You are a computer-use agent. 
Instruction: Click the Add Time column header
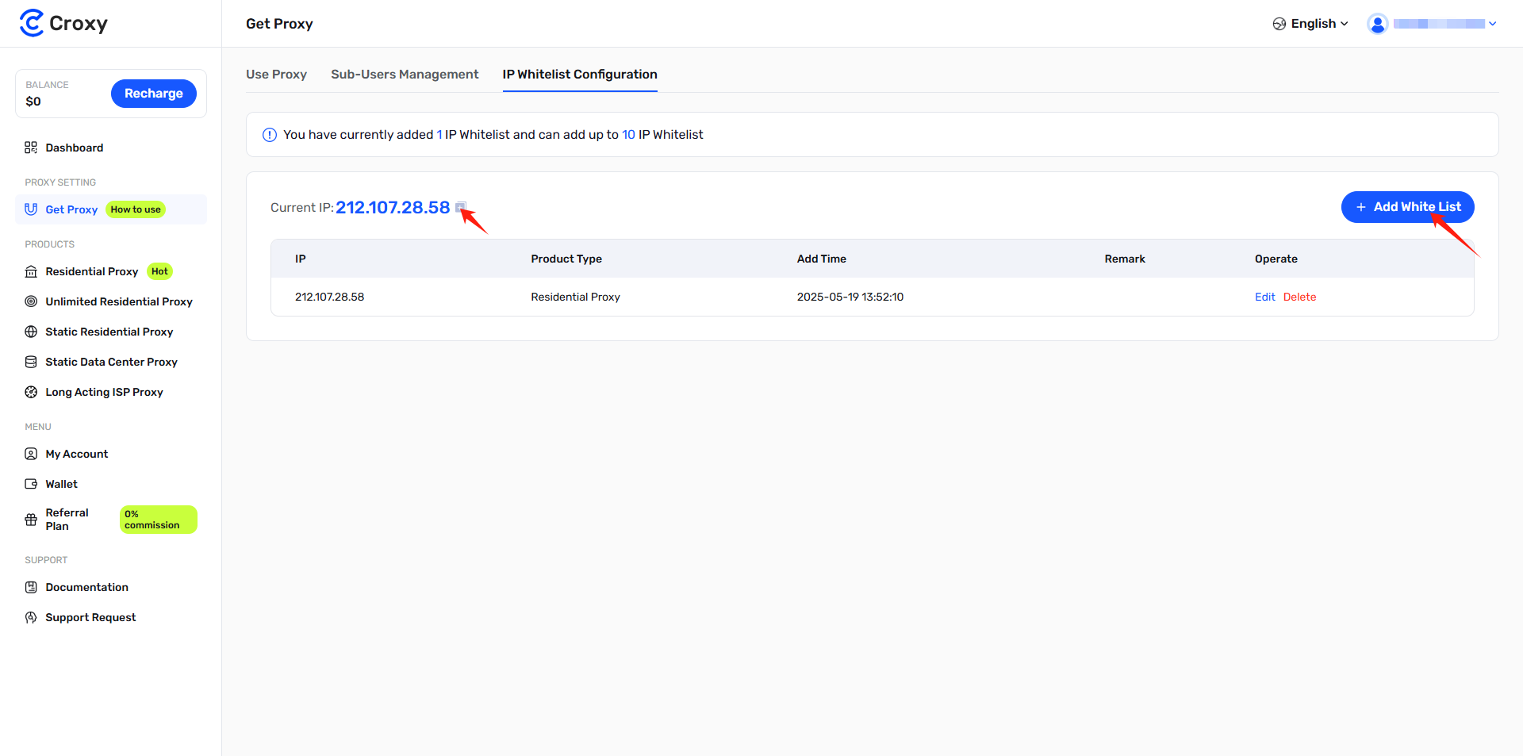coord(822,259)
